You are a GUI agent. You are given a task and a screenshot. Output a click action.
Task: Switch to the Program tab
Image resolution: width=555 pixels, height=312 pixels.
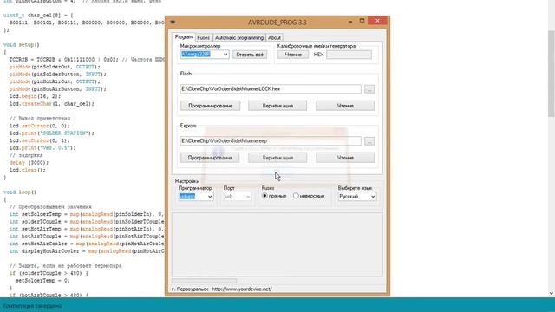[x=183, y=37]
